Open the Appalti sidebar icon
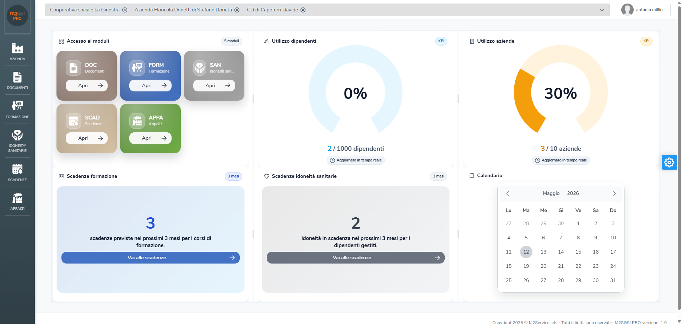The width and height of the screenshot is (682, 324). tap(17, 201)
